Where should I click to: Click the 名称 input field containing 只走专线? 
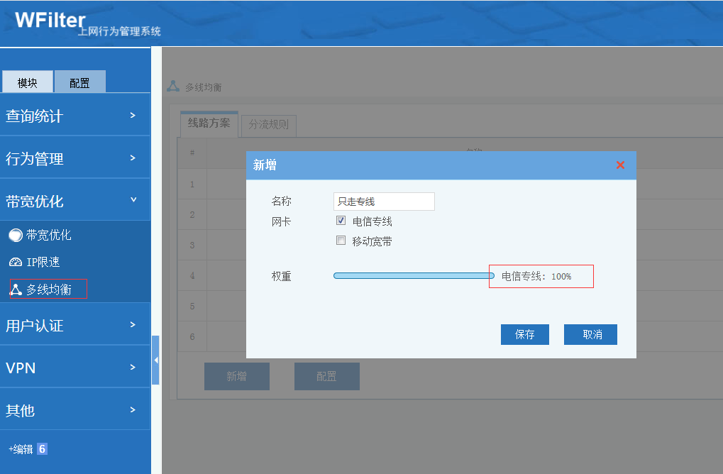click(x=383, y=202)
